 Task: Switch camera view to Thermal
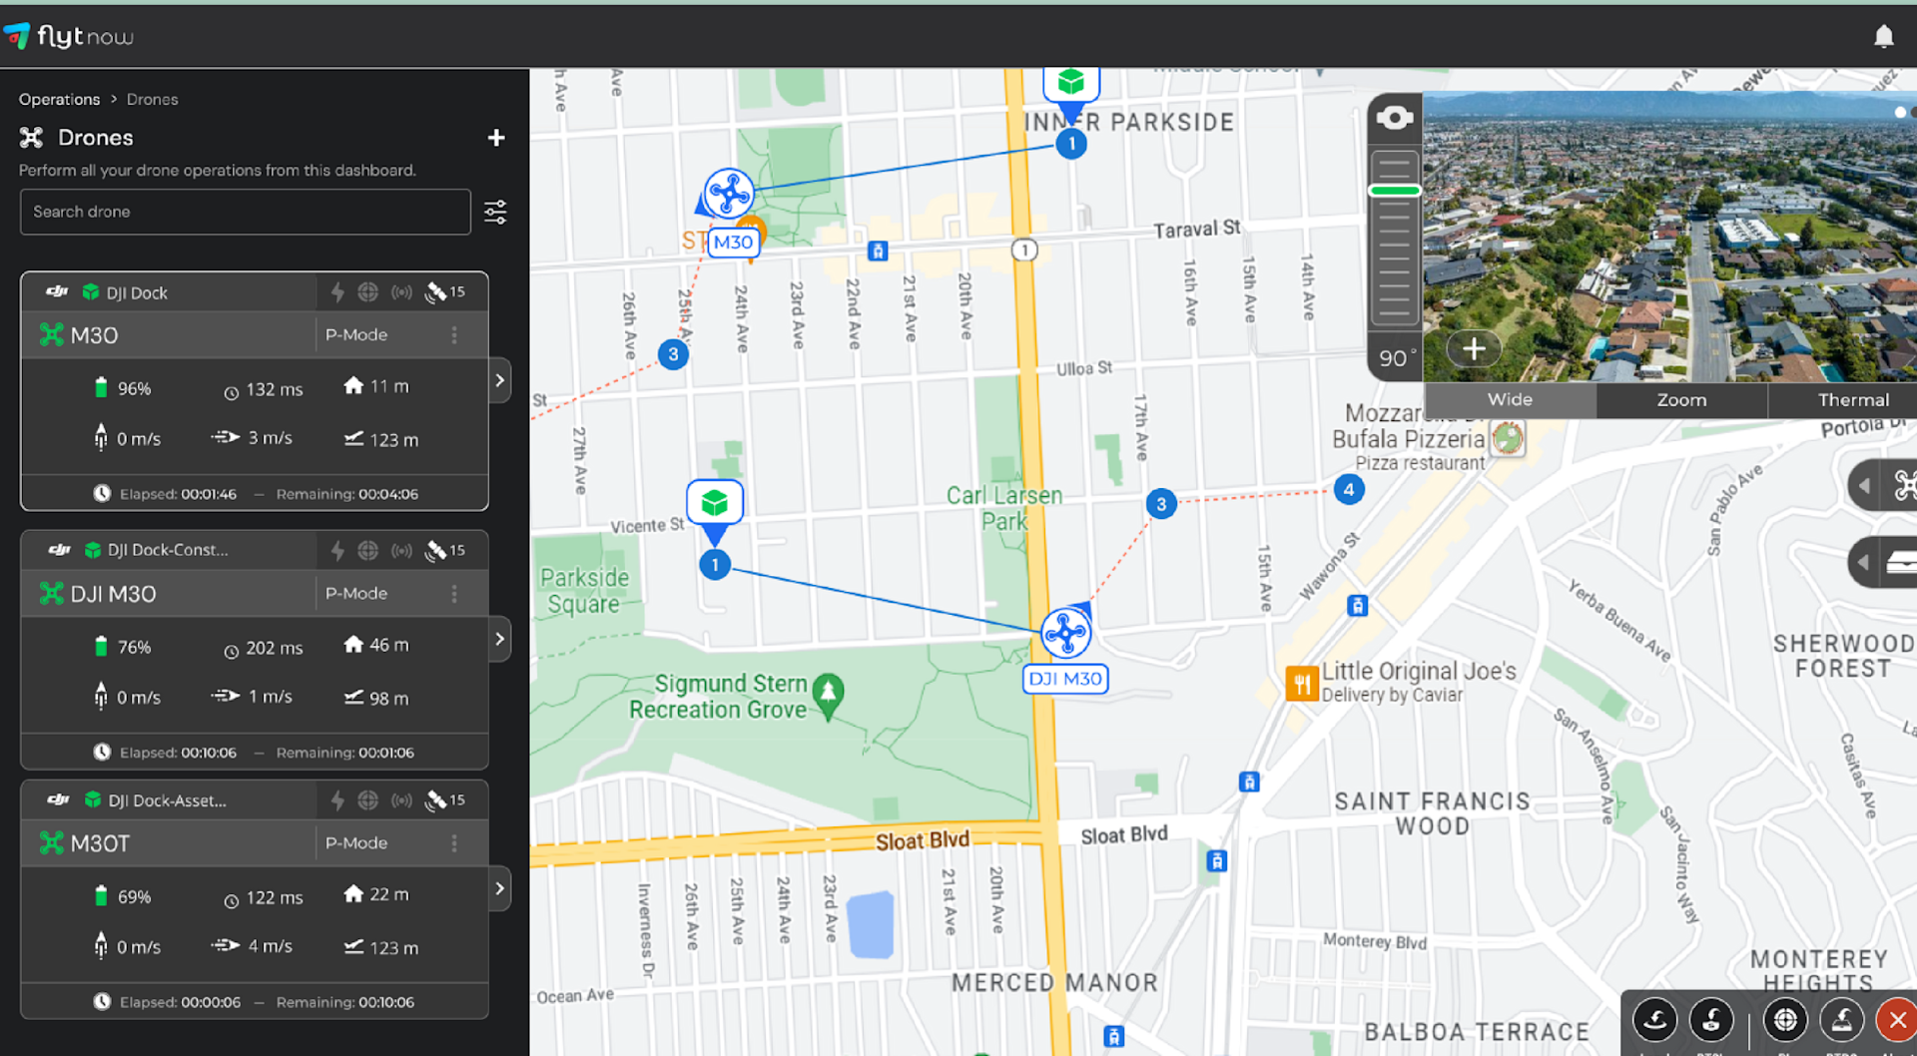click(x=1843, y=400)
